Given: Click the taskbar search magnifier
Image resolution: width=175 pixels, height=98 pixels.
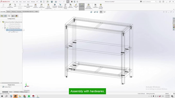Looking at the screenshot, I should (x=6, y=96).
